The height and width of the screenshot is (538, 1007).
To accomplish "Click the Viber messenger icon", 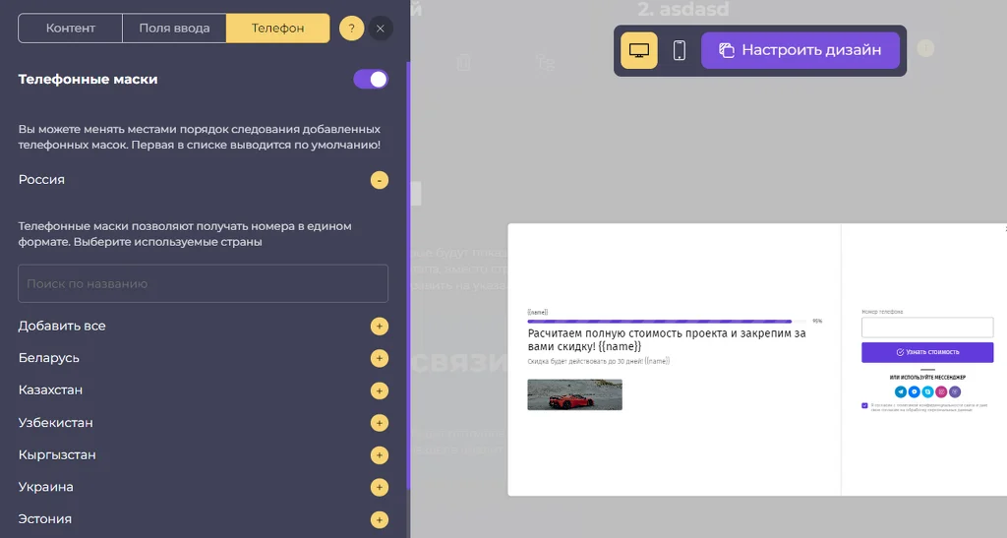I will (x=955, y=391).
